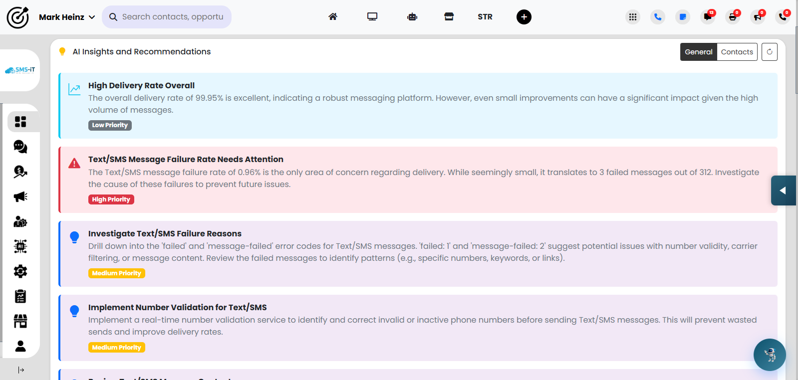
Task: Open the Mark Heinz account dropdown
Action: pyautogui.click(x=67, y=17)
